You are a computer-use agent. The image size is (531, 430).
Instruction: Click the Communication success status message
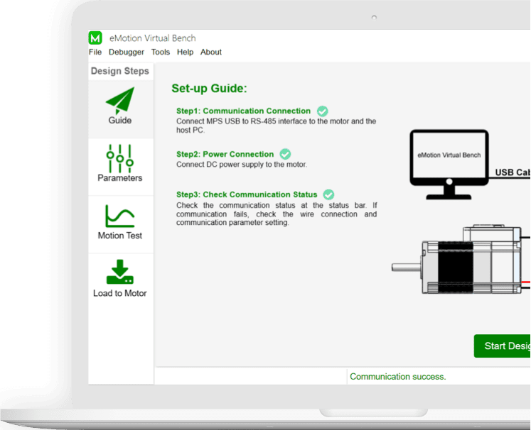[x=398, y=377]
